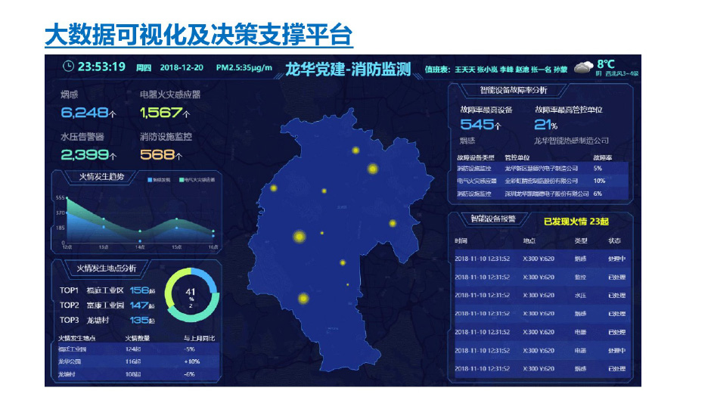Image resolution: width=711 pixels, height=400 pixels.
Task: Click the 大数据可视化及决策支撑平台 title link
Action: (198, 35)
